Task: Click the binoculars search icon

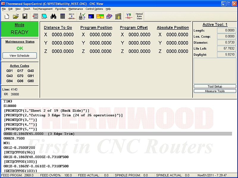Action: [x=53, y=16]
